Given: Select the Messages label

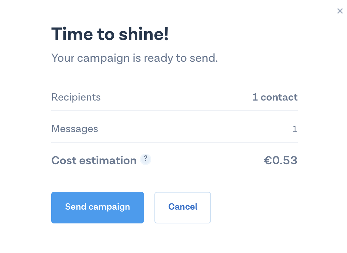Looking at the screenshot, I should pyautogui.click(x=75, y=129).
